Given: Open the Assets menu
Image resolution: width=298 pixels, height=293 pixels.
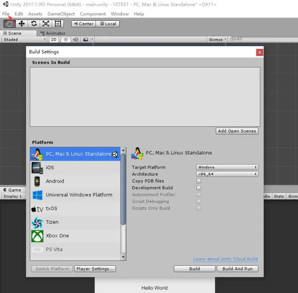Looking at the screenshot, I should pos(35,14).
